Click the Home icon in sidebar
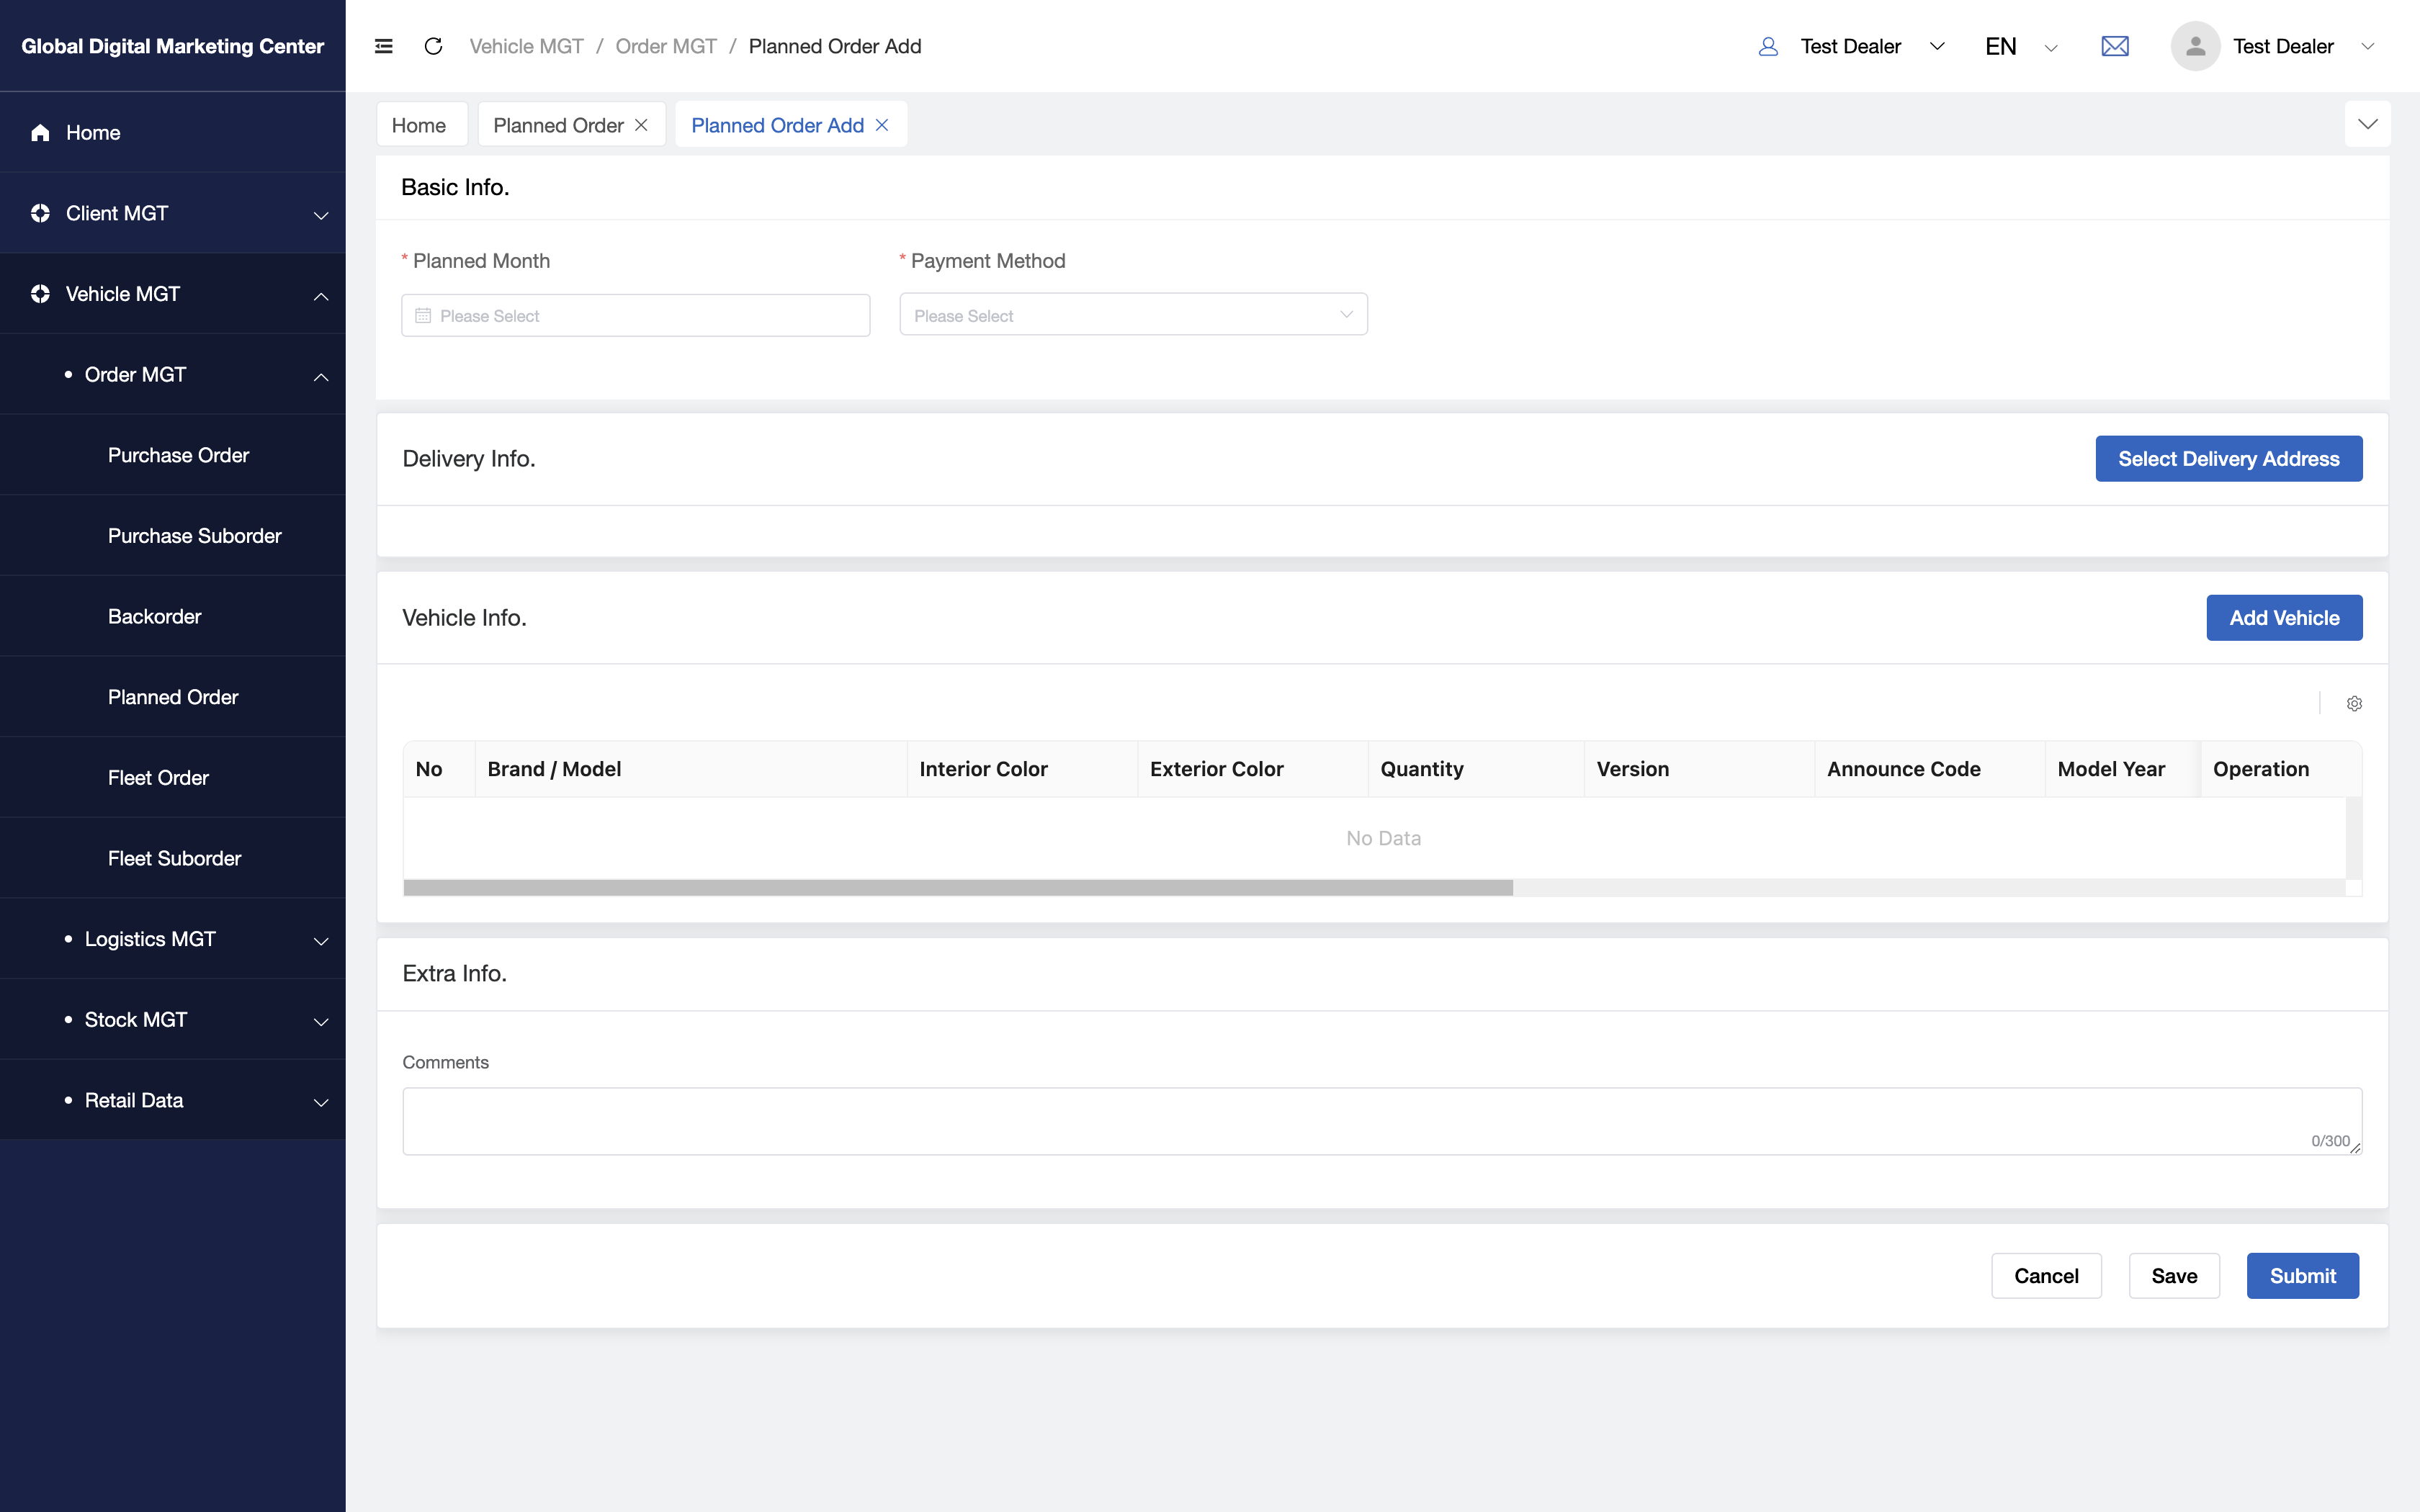The image size is (2420, 1512). tap(40, 133)
